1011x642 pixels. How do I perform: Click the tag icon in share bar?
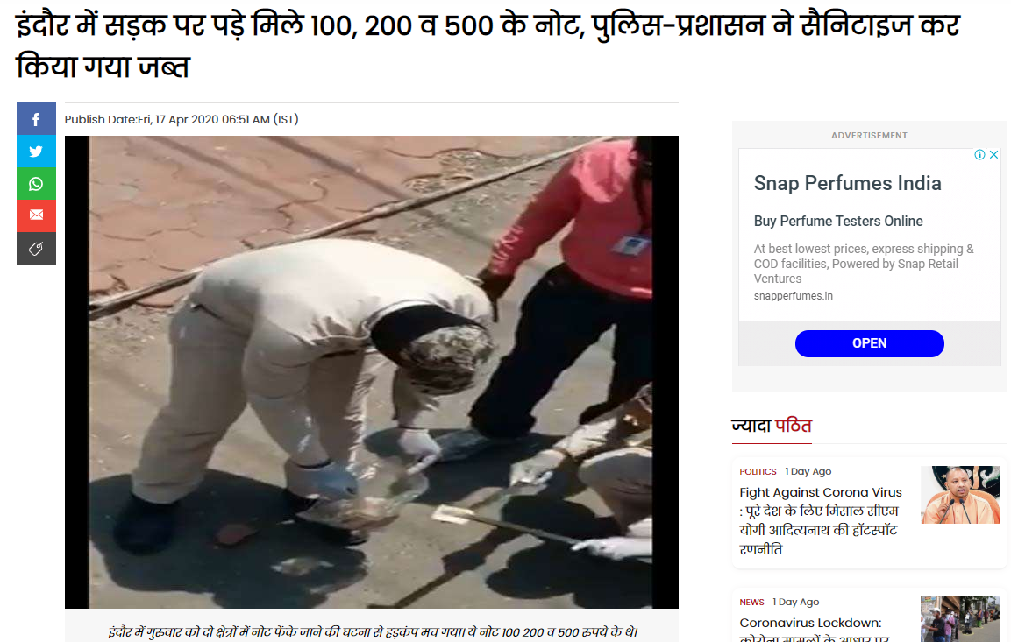[x=36, y=248]
